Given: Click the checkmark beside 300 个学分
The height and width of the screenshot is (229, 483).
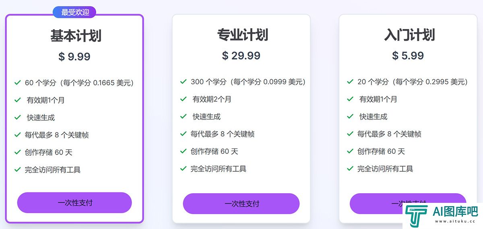Looking at the screenshot, I should 183,82.
